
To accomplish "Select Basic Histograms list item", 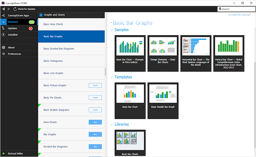I will [72, 61].
